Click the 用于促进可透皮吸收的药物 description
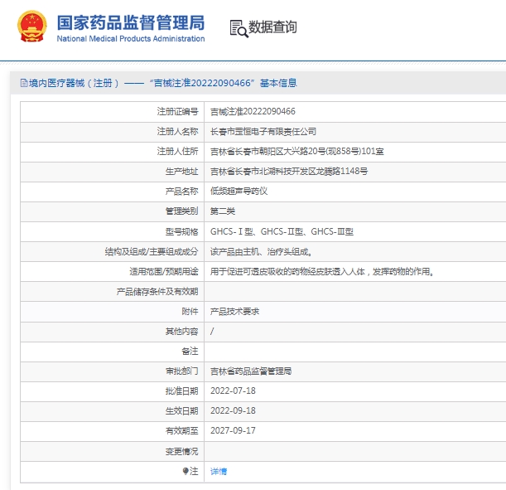The height and width of the screenshot is (490, 506). tap(321, 272)
